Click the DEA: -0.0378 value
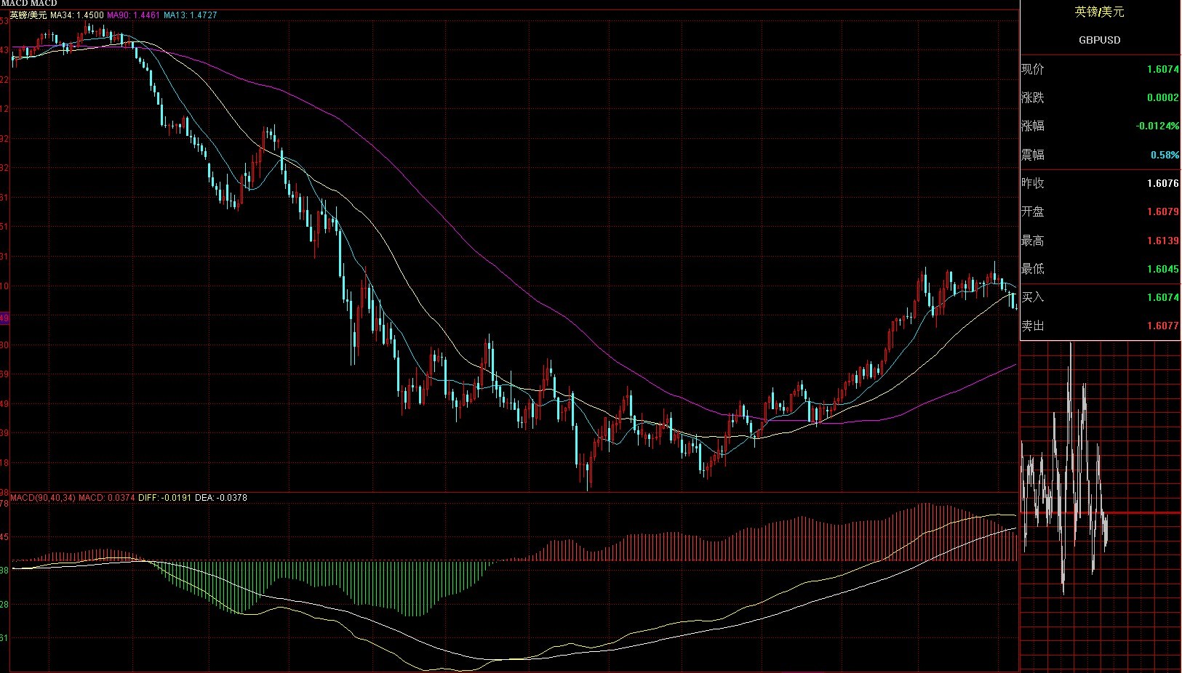The height and width of the screenshot is (673, 1182). (x=221, y=498)
